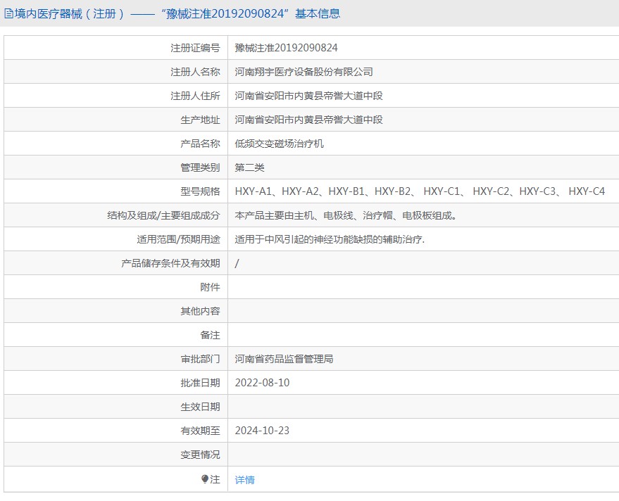This screenshot has height=501, width=619.
Task: Click the label 结构及组成/主要组成成分
Action: pos(163,215)
